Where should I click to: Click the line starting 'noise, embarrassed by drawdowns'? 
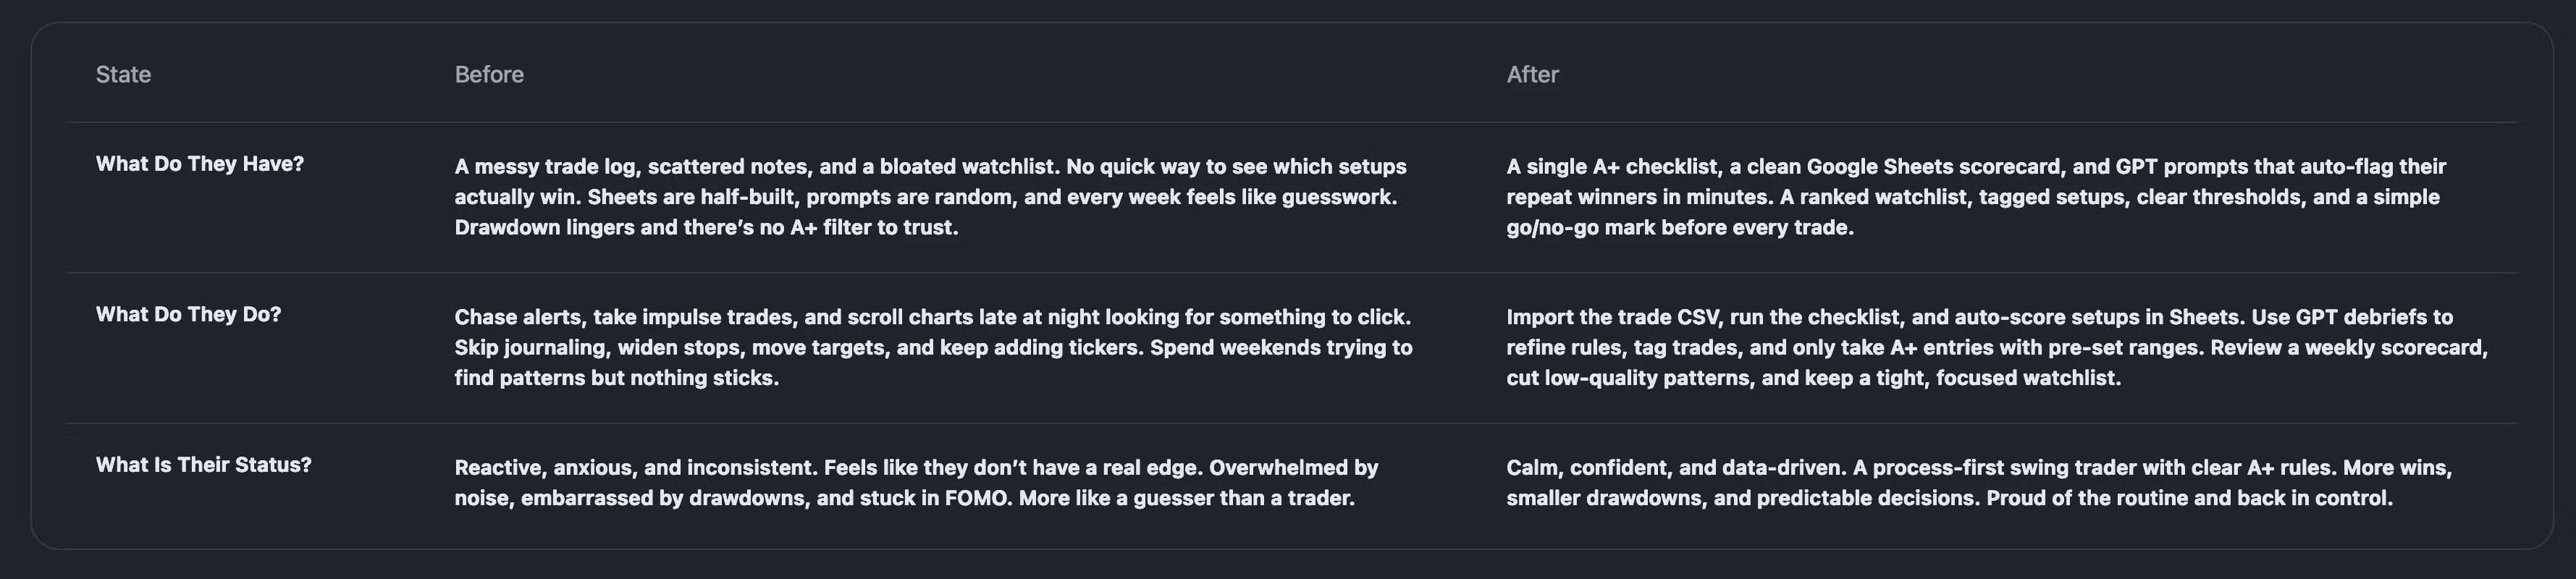(904, 498)
